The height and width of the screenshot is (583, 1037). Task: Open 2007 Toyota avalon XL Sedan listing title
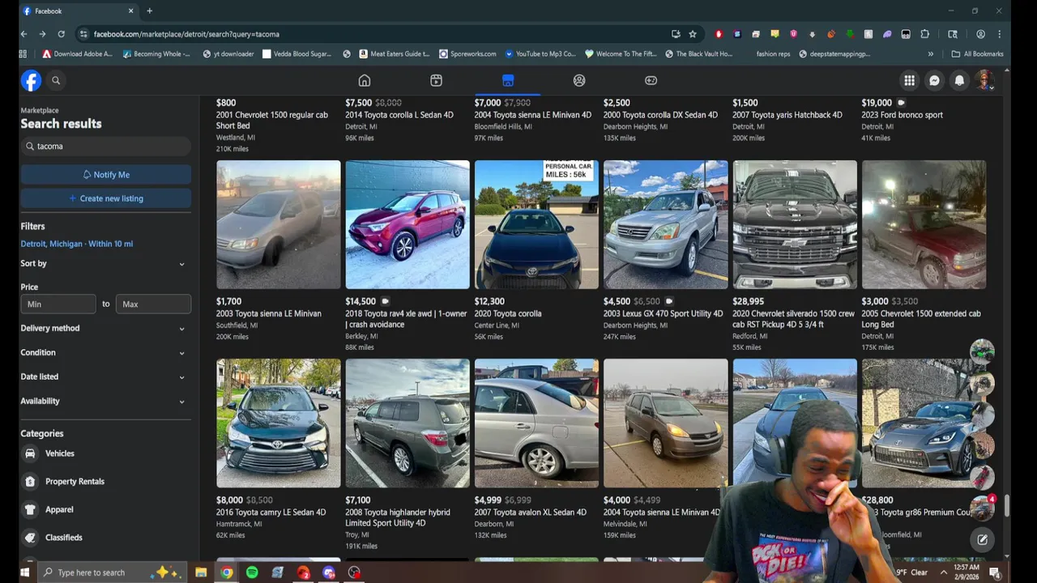tap(530, 513)
